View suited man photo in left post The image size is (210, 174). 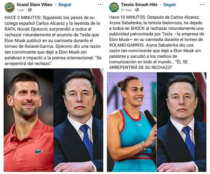(79, 120)
